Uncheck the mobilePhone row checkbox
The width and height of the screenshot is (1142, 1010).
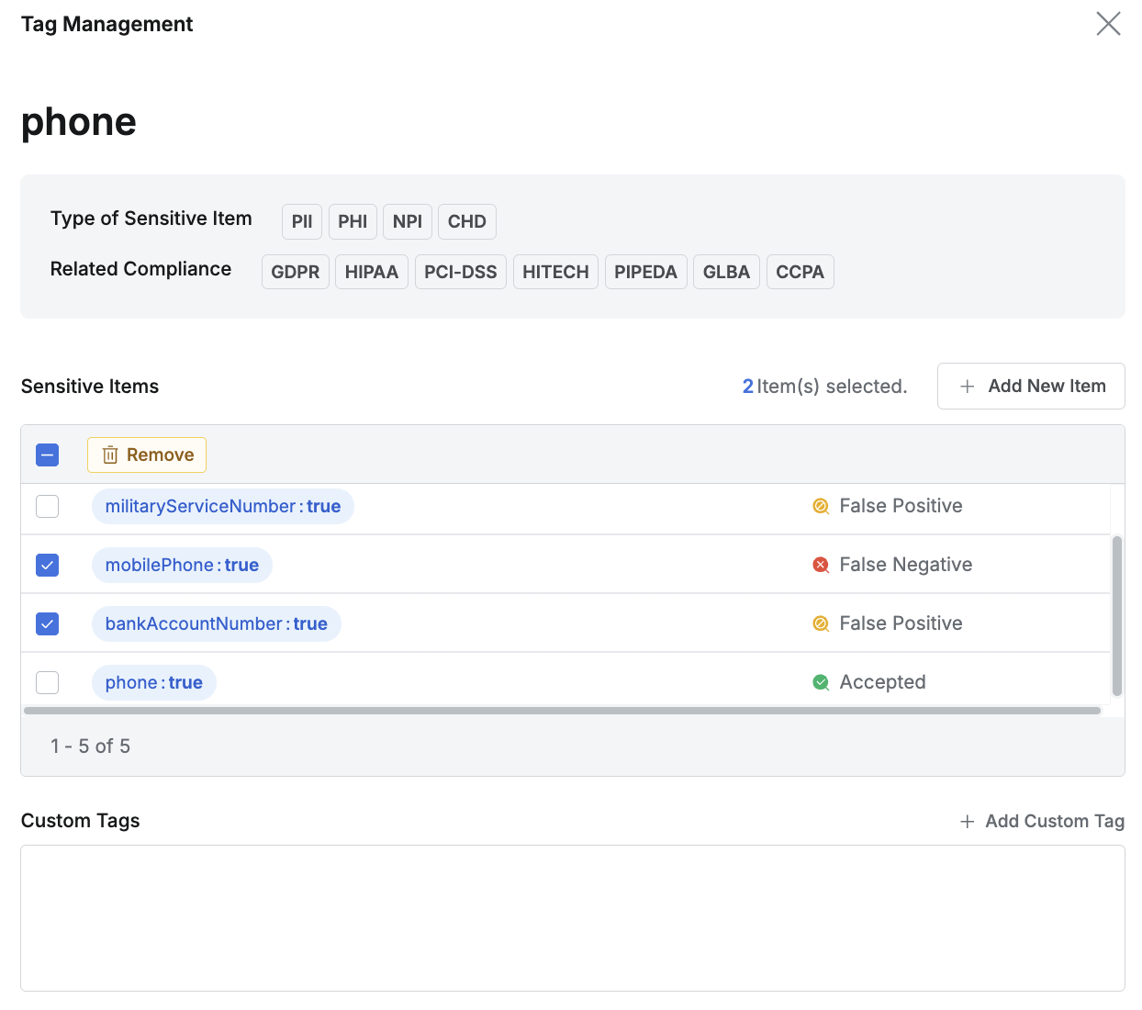point(47,565)
